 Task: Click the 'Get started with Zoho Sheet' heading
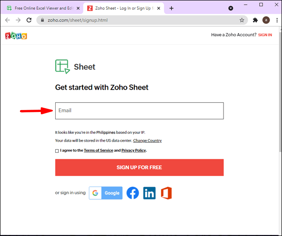coord(102,87)
